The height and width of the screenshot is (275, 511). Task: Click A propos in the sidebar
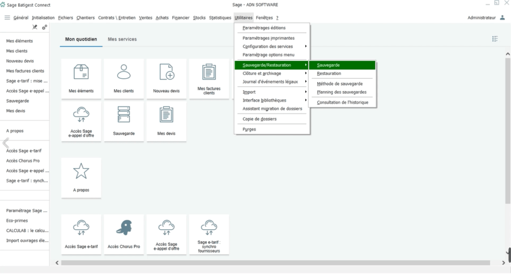tap(15, 131)
